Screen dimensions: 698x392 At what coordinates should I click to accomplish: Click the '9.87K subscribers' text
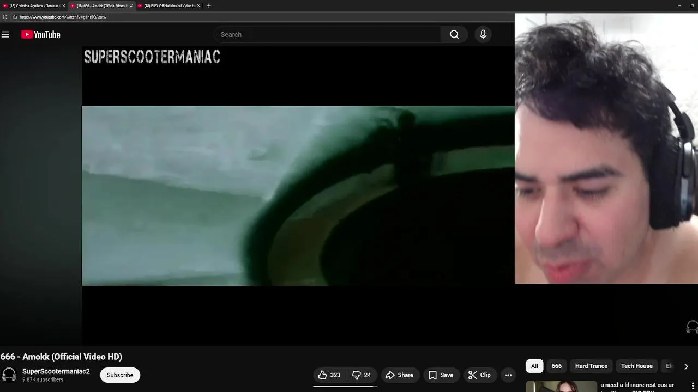[x=43, y=379]
